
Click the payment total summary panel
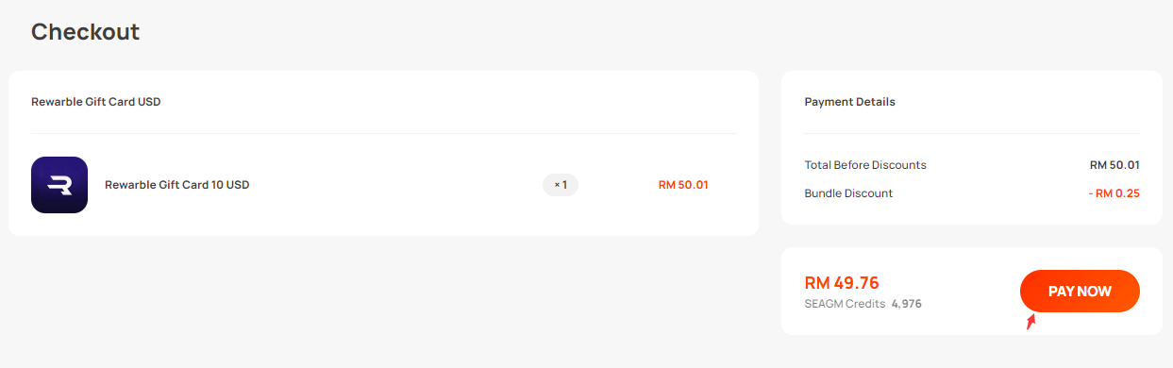(x=972, y=291)
